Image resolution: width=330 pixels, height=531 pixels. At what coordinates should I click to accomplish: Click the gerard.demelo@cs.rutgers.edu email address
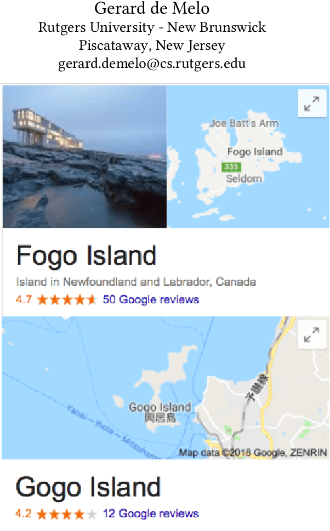[x=152, y=64]
